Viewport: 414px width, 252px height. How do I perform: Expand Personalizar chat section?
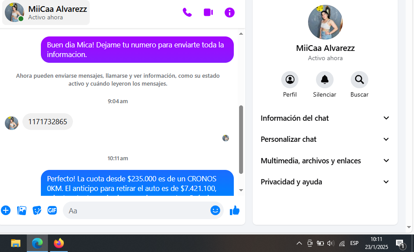click(x=325, y=139)
